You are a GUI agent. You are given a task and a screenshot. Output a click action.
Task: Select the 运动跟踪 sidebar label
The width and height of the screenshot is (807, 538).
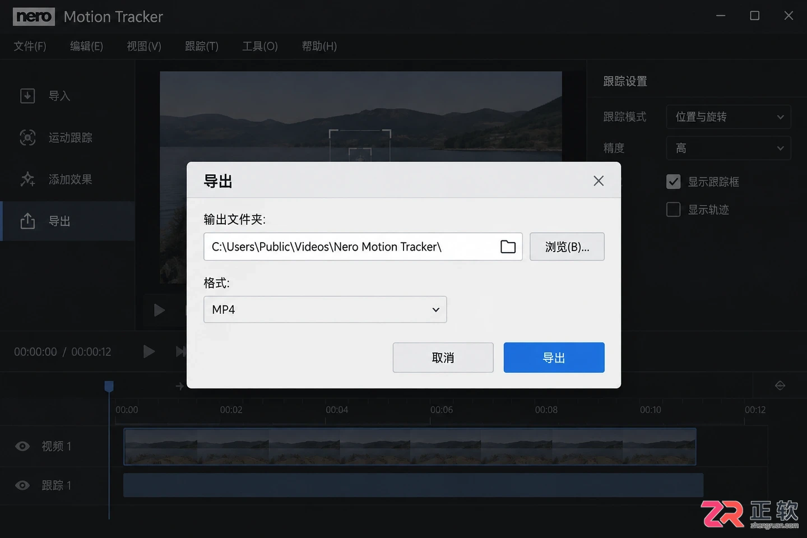71,137
